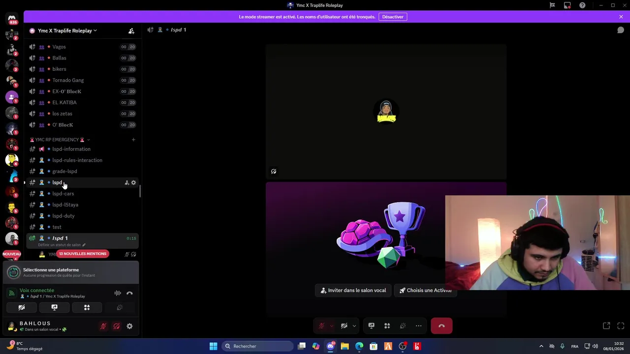Disable streamer mode with Désactiver button

(x=393, y=17)
